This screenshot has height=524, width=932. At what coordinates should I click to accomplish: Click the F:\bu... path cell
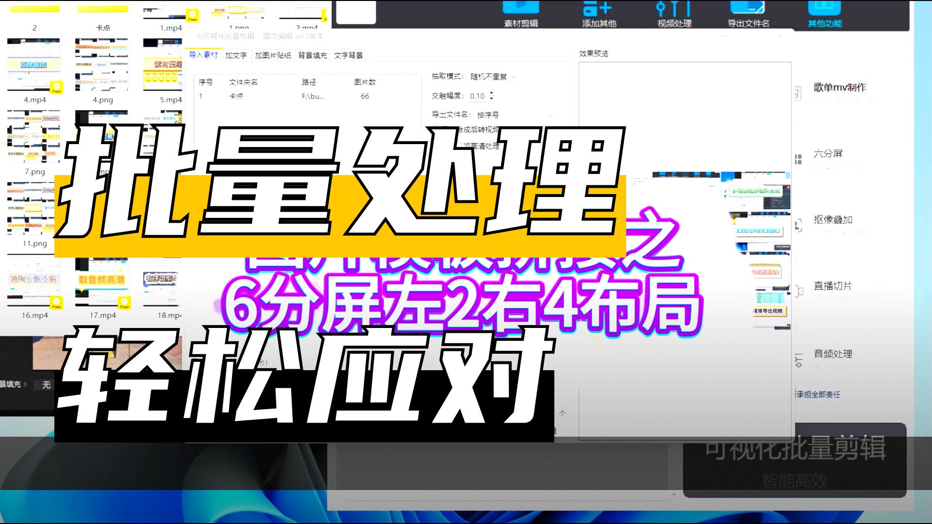(313, 96)
